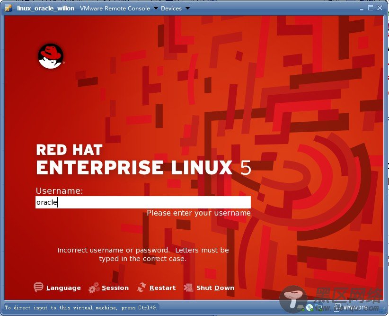
Task: Click the Restart arrows icon
Action: pyautogui.click(x=141, y=288)
